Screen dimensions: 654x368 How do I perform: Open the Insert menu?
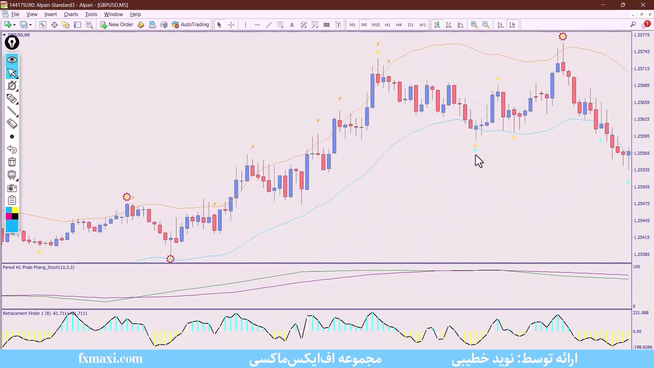[x=50, y=14]
